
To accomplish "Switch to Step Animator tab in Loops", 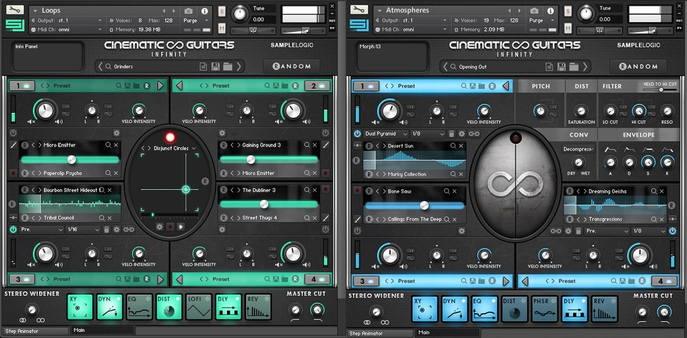I will coord(35,331).
